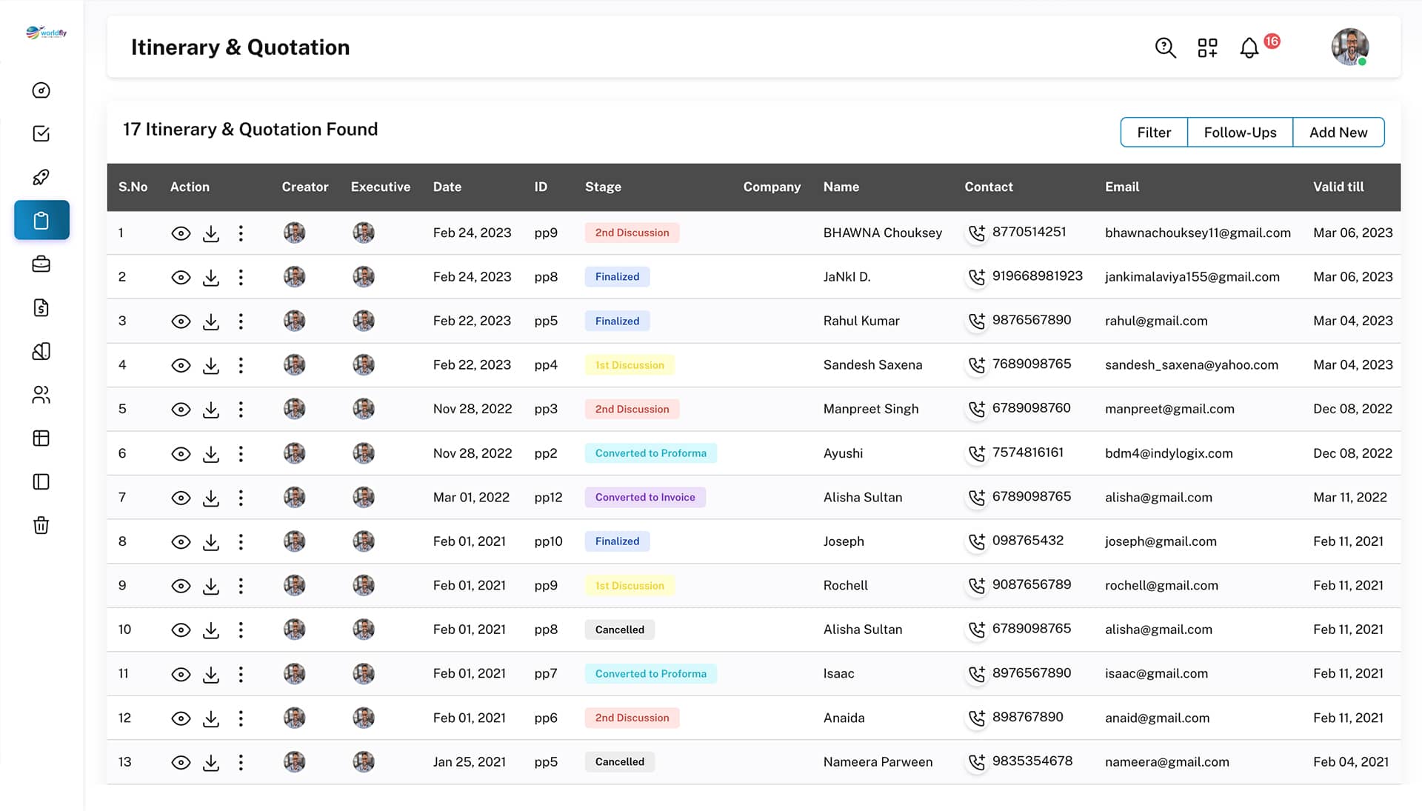Click creator avatar in row 1

(294, 233)
